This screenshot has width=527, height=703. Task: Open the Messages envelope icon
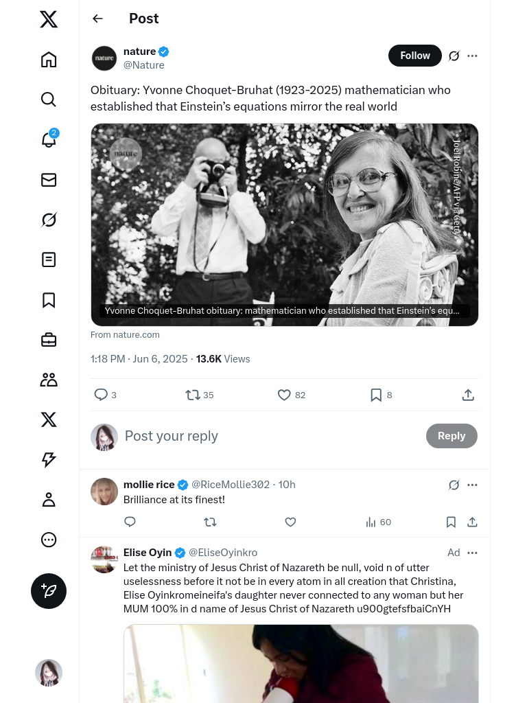(49, 180)
